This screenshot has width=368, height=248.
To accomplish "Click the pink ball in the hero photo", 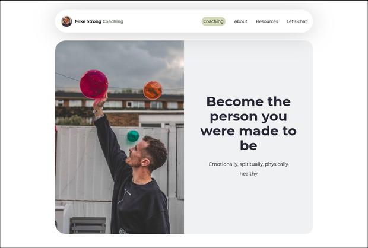I will [x=94, y=84].
